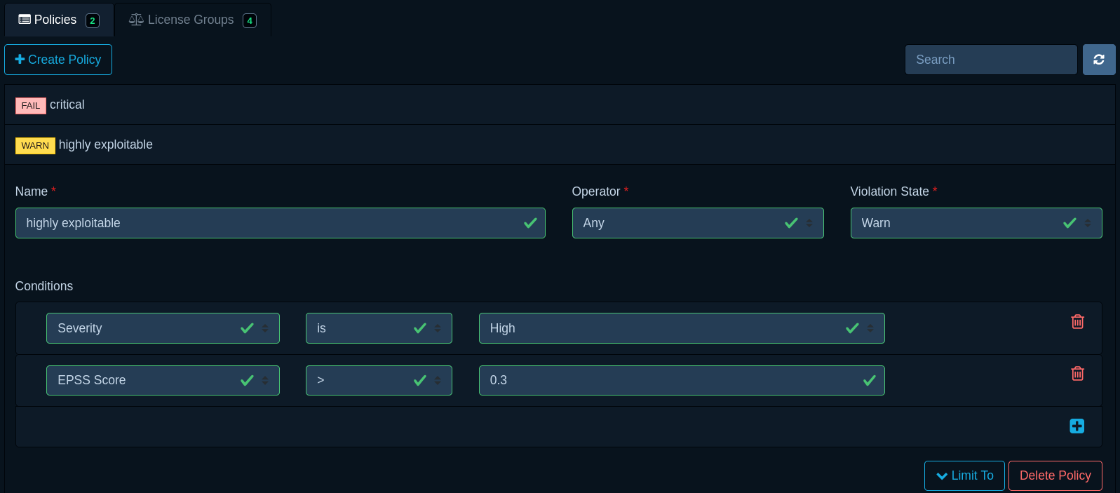Open the 'is' condition operator dropdown
The width and height of the screenshot is (1120, 493).
coord(379,328)
